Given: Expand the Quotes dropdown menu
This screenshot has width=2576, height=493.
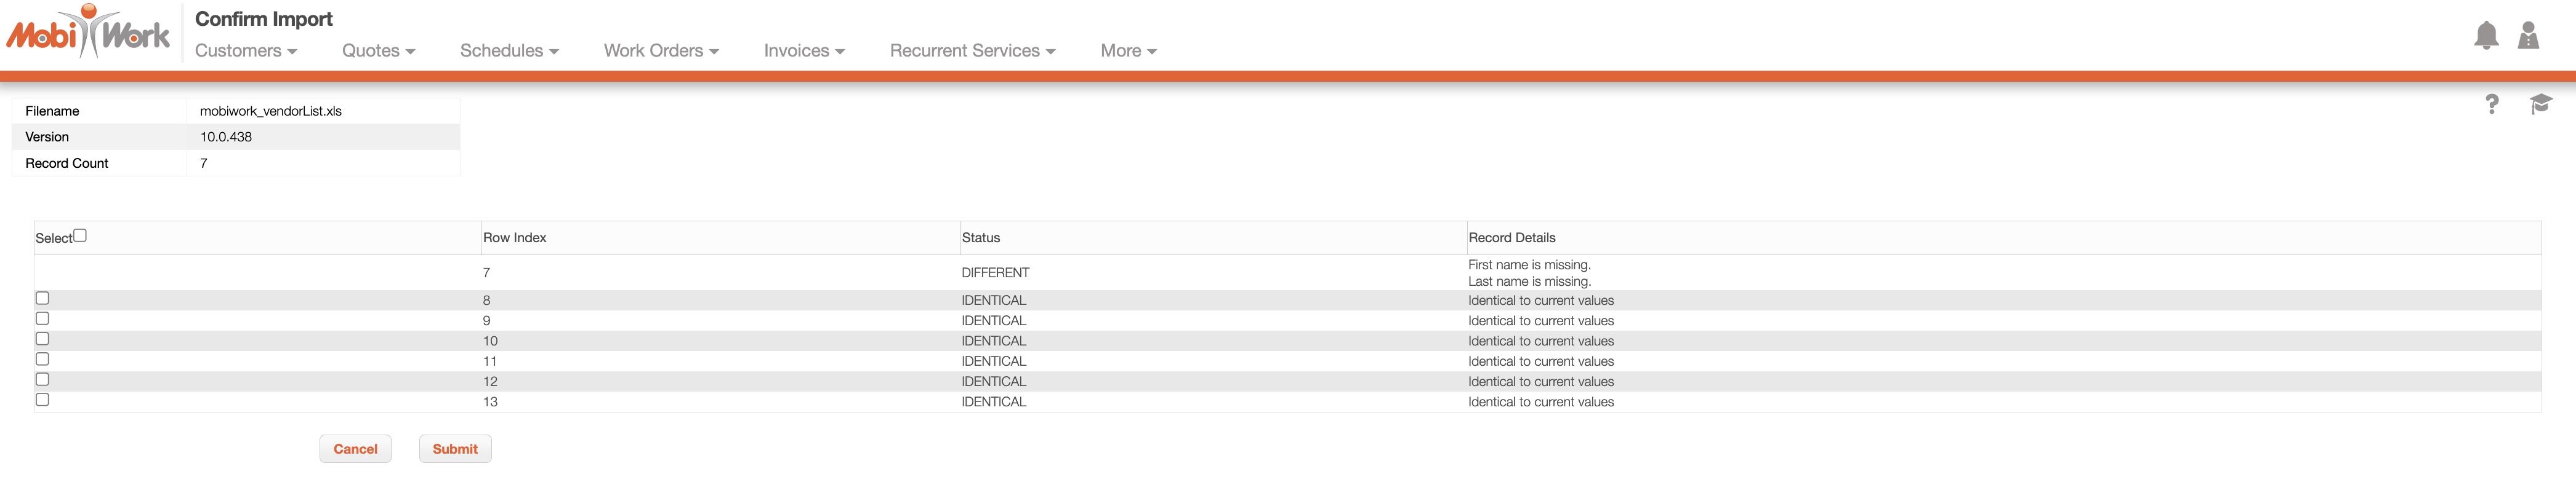Looking at the screenshot, I should point(378,51).
